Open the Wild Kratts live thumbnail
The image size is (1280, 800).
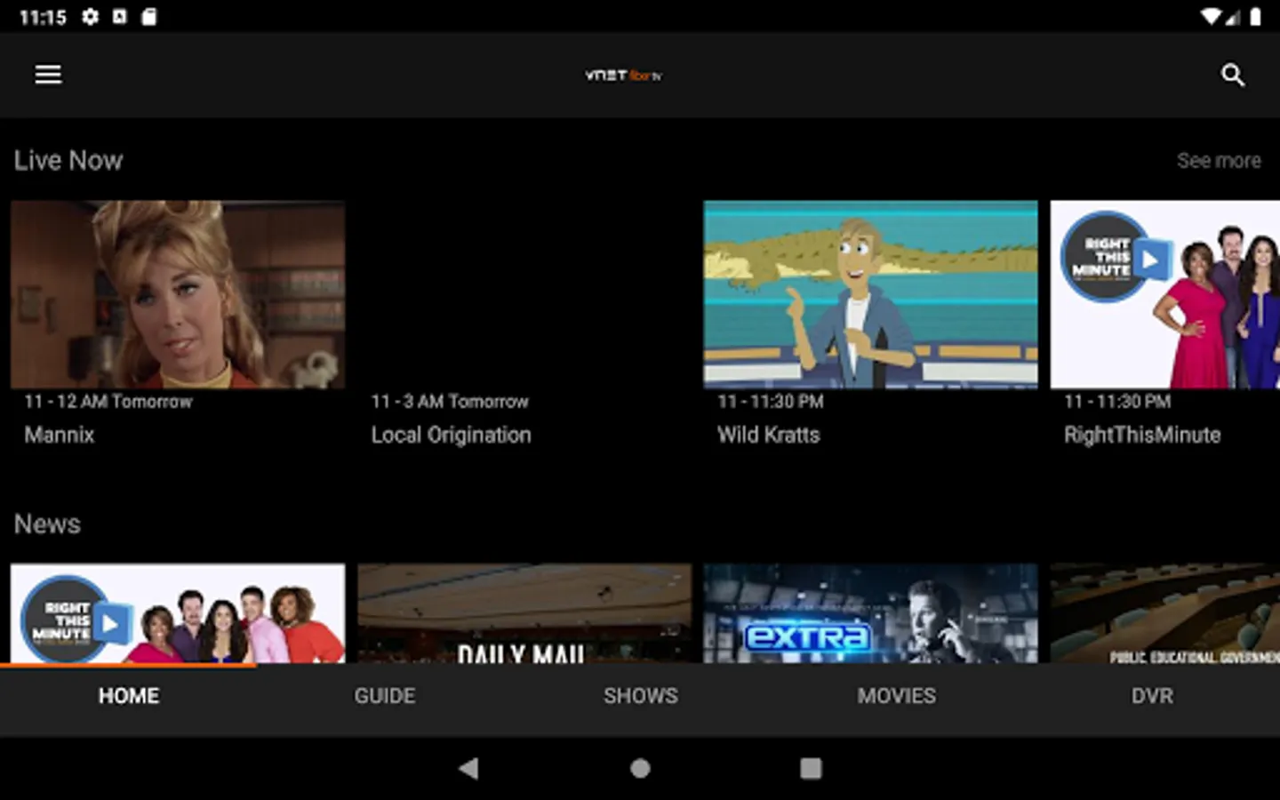pos(870,294)
